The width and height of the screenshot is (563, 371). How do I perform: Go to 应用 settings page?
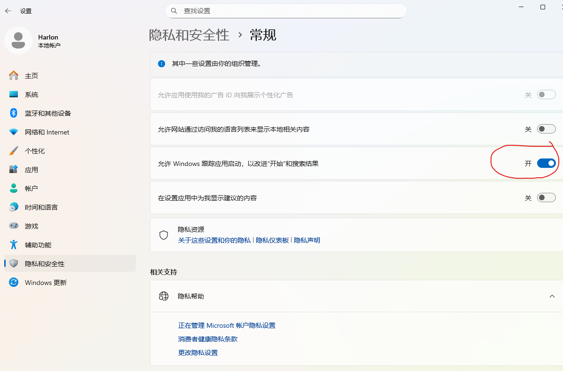pos(31,170)
